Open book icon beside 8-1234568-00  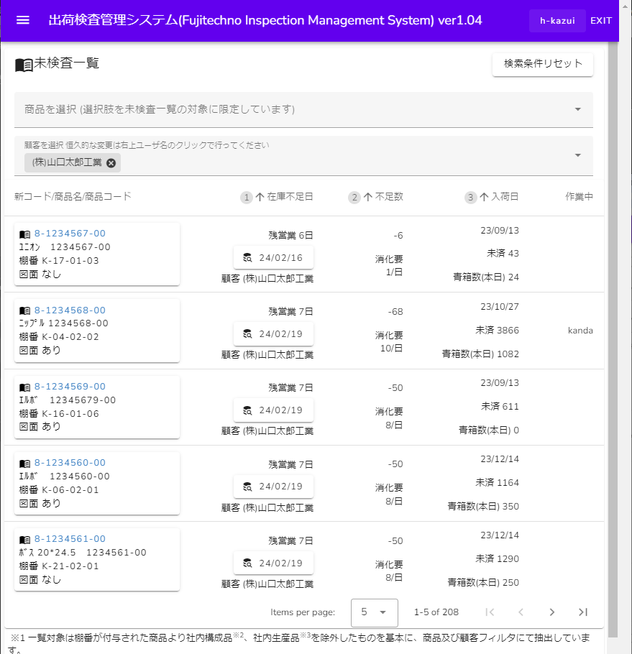25,310
